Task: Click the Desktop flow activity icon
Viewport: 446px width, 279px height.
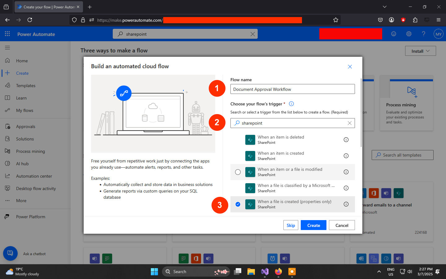Action: (x=7, y=188)
